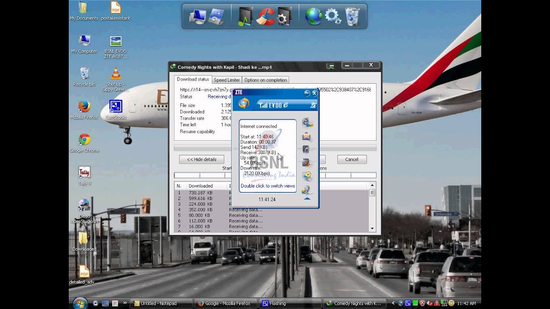Select Mozilla Firefox desktop shortcut

84,110
